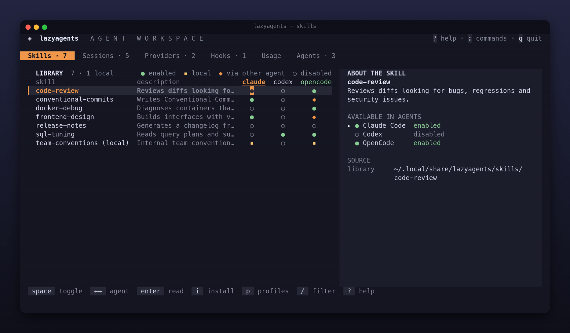Click the green enabled legend dot

[143, 74]
